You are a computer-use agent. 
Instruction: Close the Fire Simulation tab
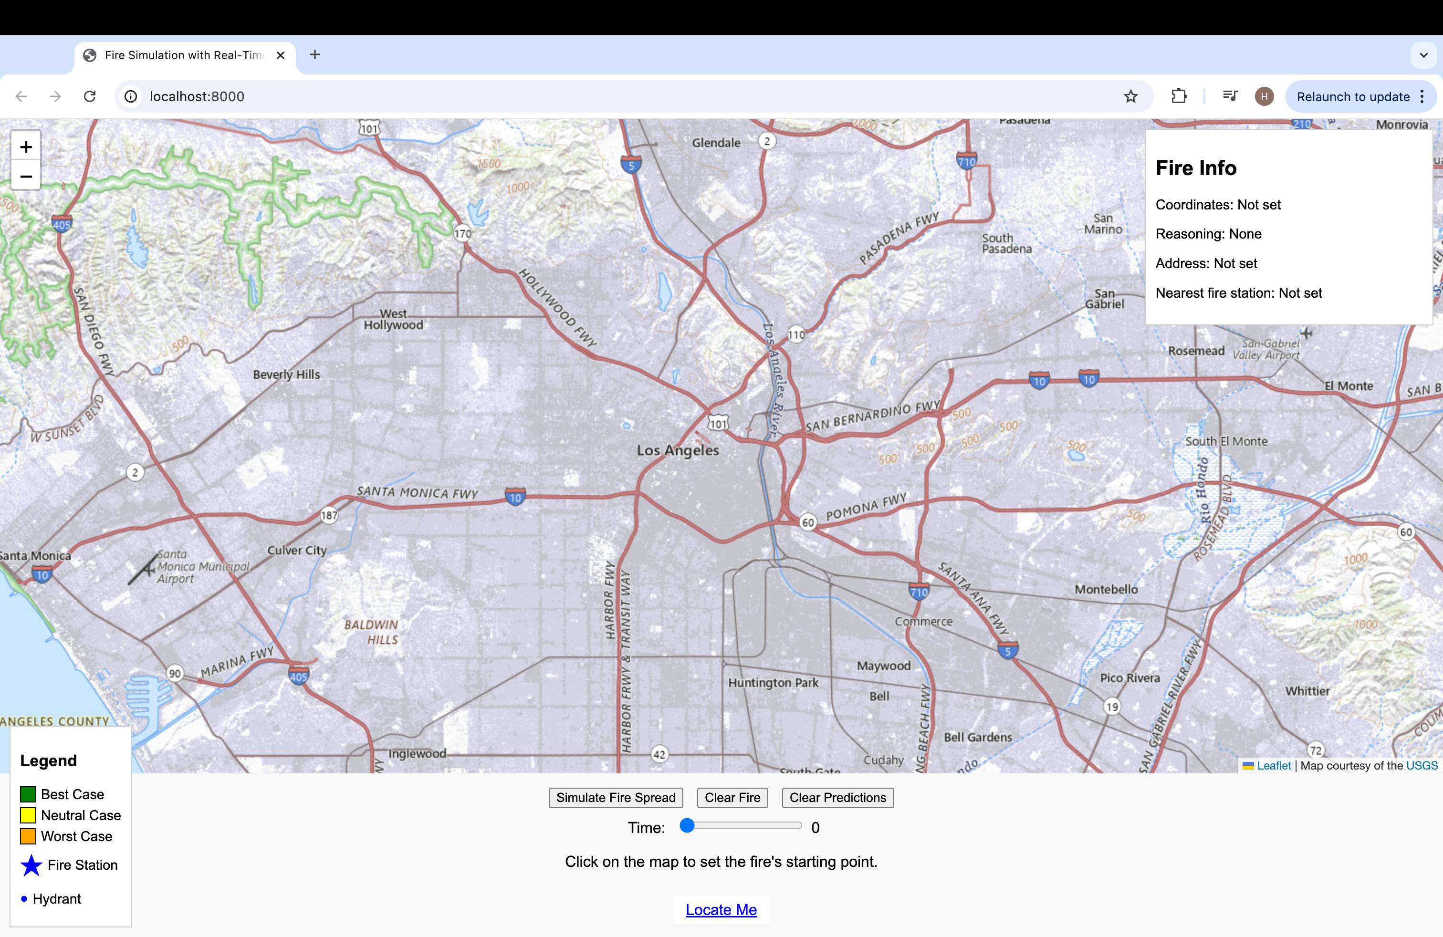[x=280, y=55]
